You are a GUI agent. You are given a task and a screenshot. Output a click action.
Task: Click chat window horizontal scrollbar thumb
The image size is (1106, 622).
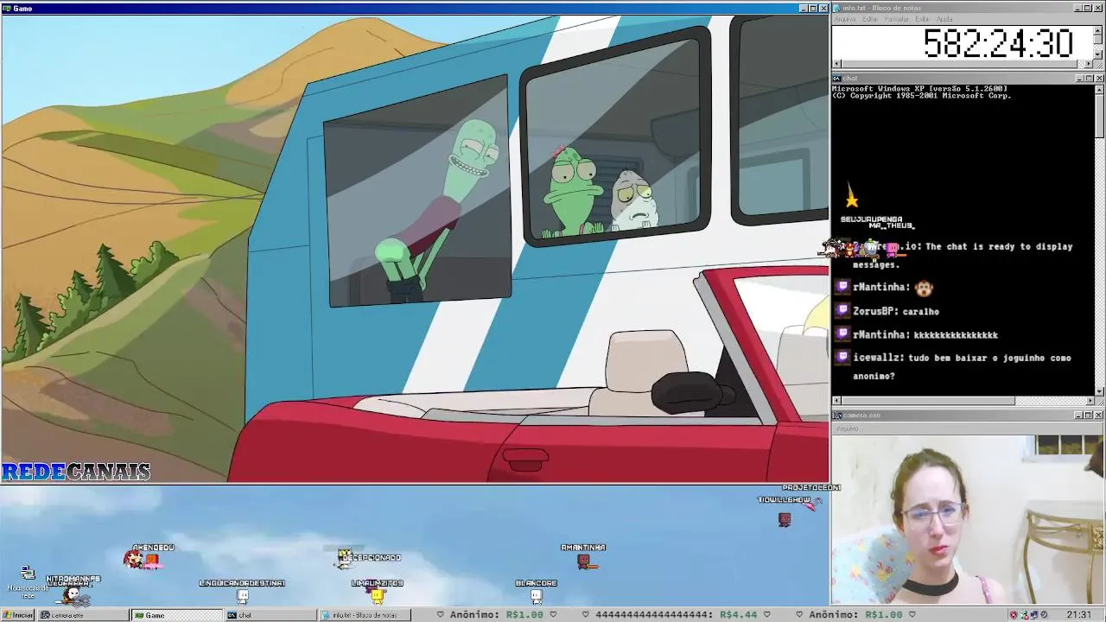[928, 401]
